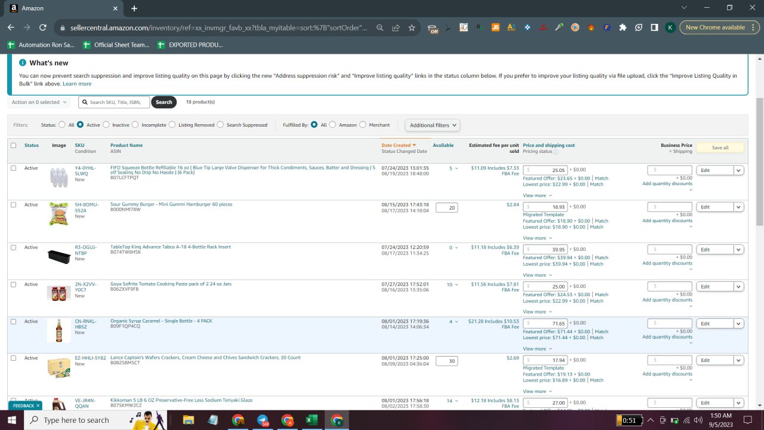Open the EXPORTED PRODU... bookmark
This screenshot has width=764, height=430.
click(190, 45)
